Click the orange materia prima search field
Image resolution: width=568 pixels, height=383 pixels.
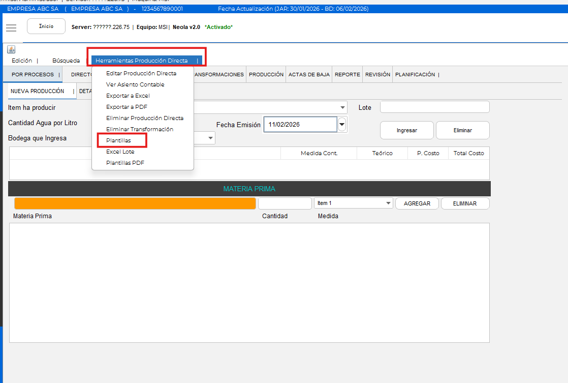tap(135, 203)
